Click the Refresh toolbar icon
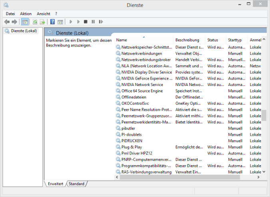 pos(35,22)
